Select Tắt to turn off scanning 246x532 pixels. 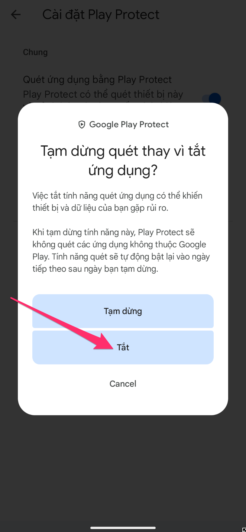pos(123,347)
